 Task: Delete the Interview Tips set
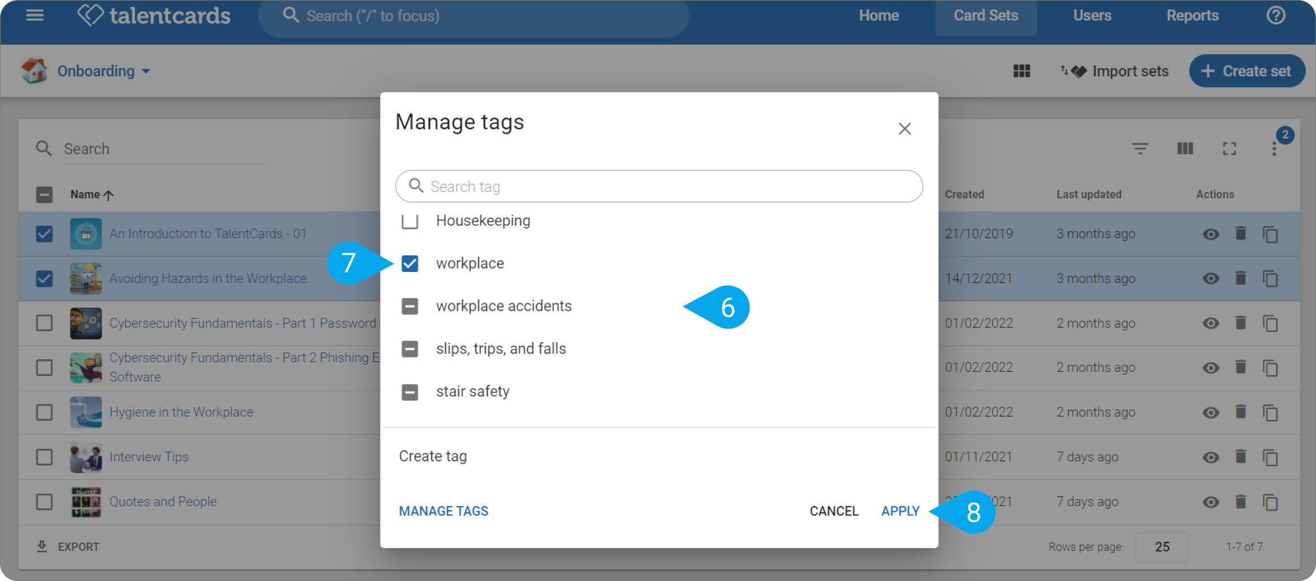click(1240, 456)
